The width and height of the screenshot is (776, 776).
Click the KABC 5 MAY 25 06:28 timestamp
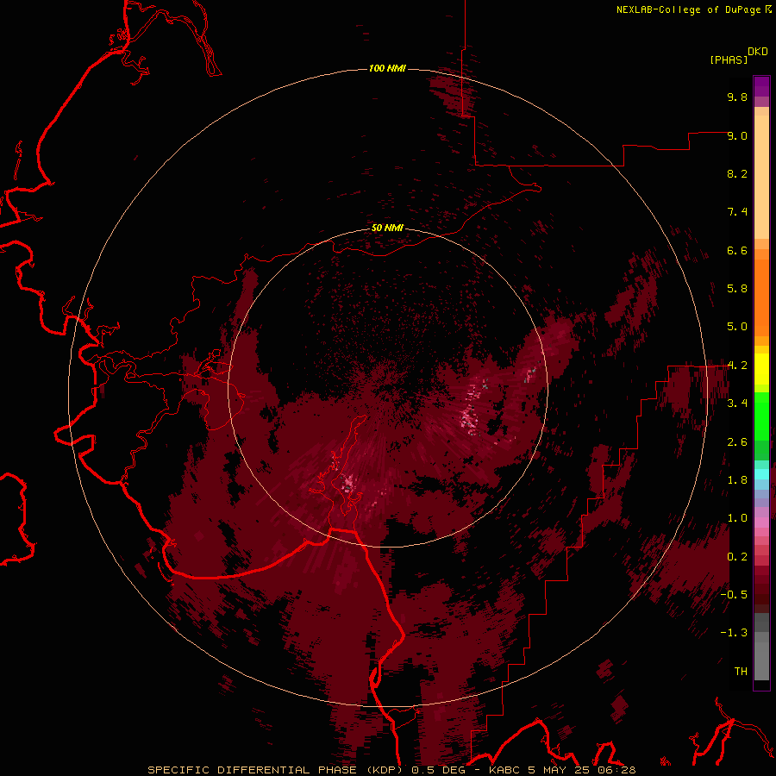(562, 770)
